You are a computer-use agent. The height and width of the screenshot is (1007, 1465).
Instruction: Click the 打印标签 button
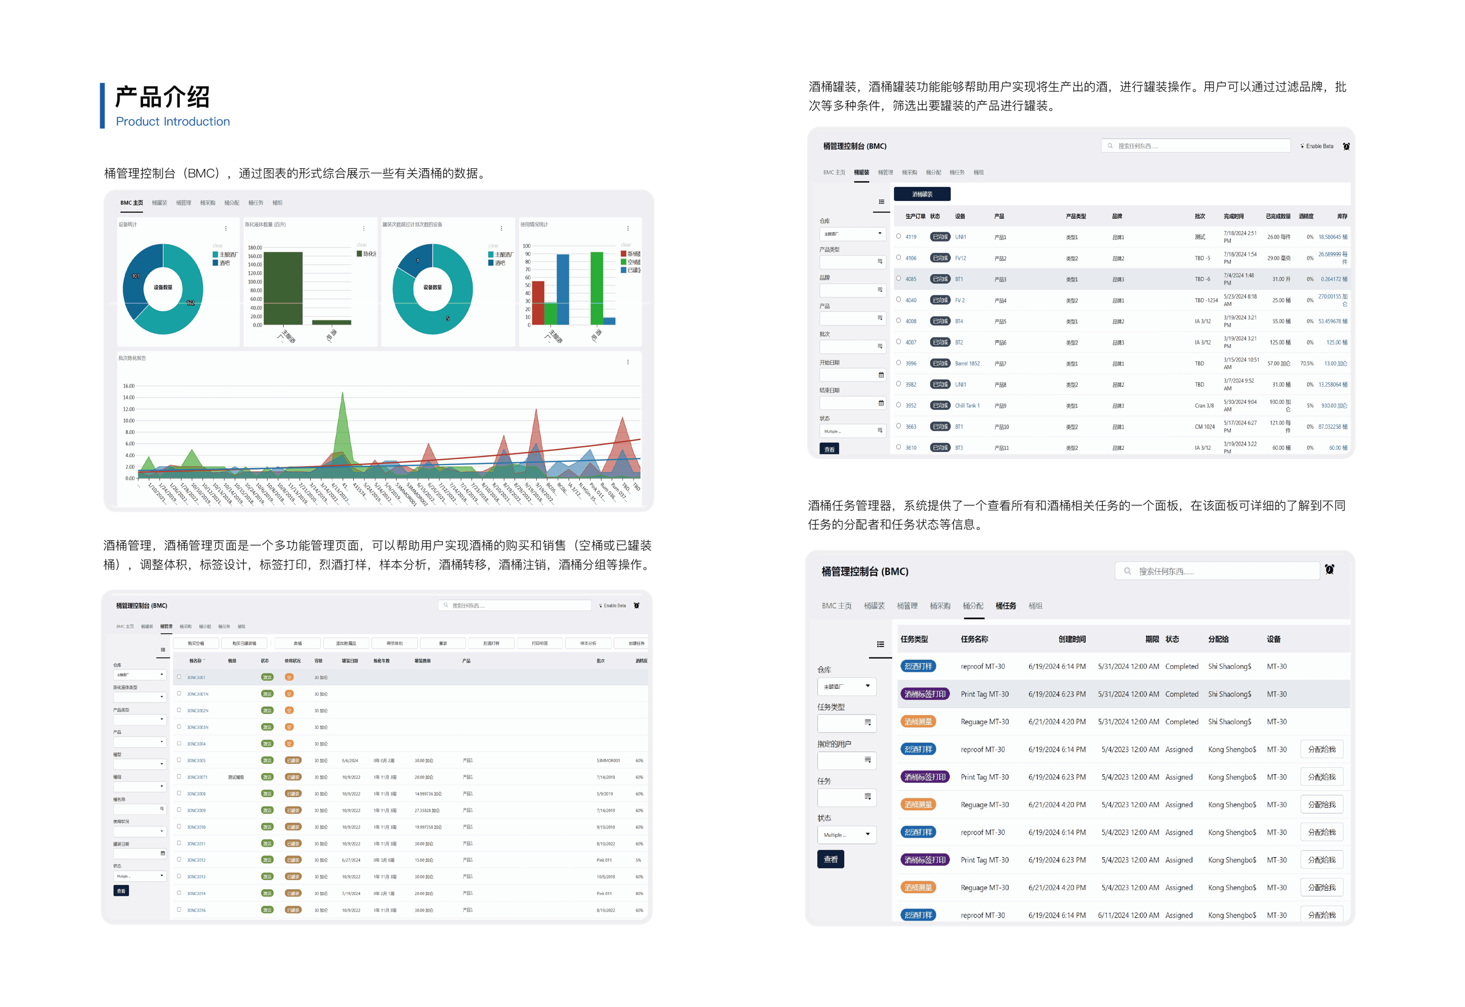(x=540, y=644)
